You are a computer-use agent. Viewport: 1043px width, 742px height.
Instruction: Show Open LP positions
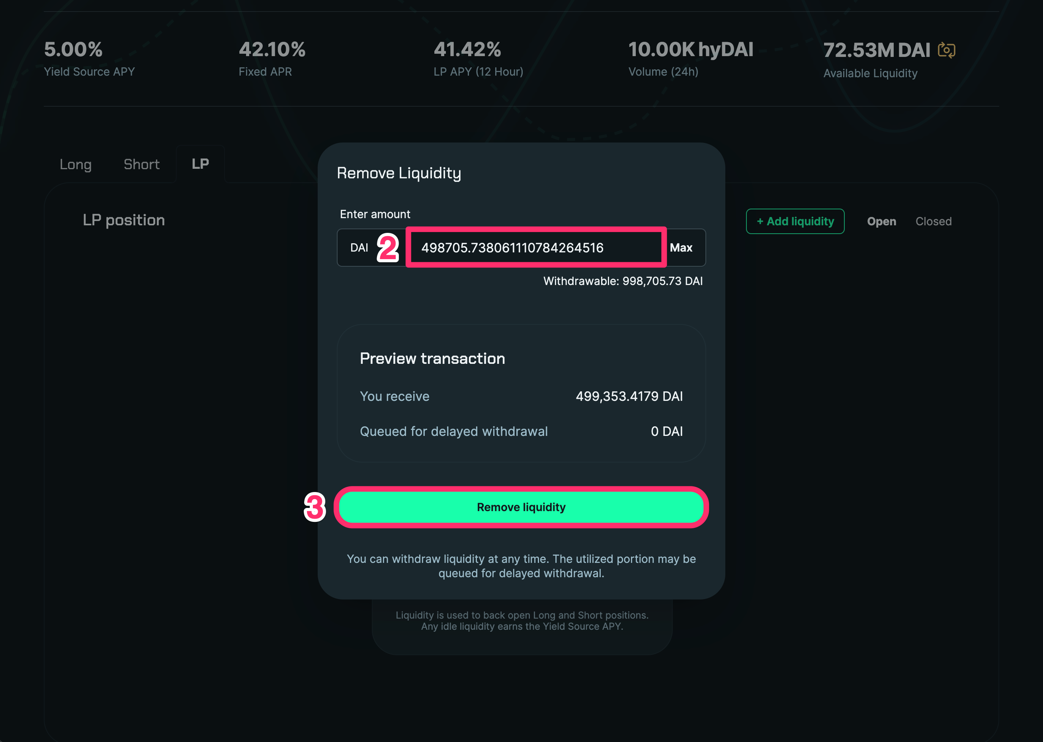(881, 222)
